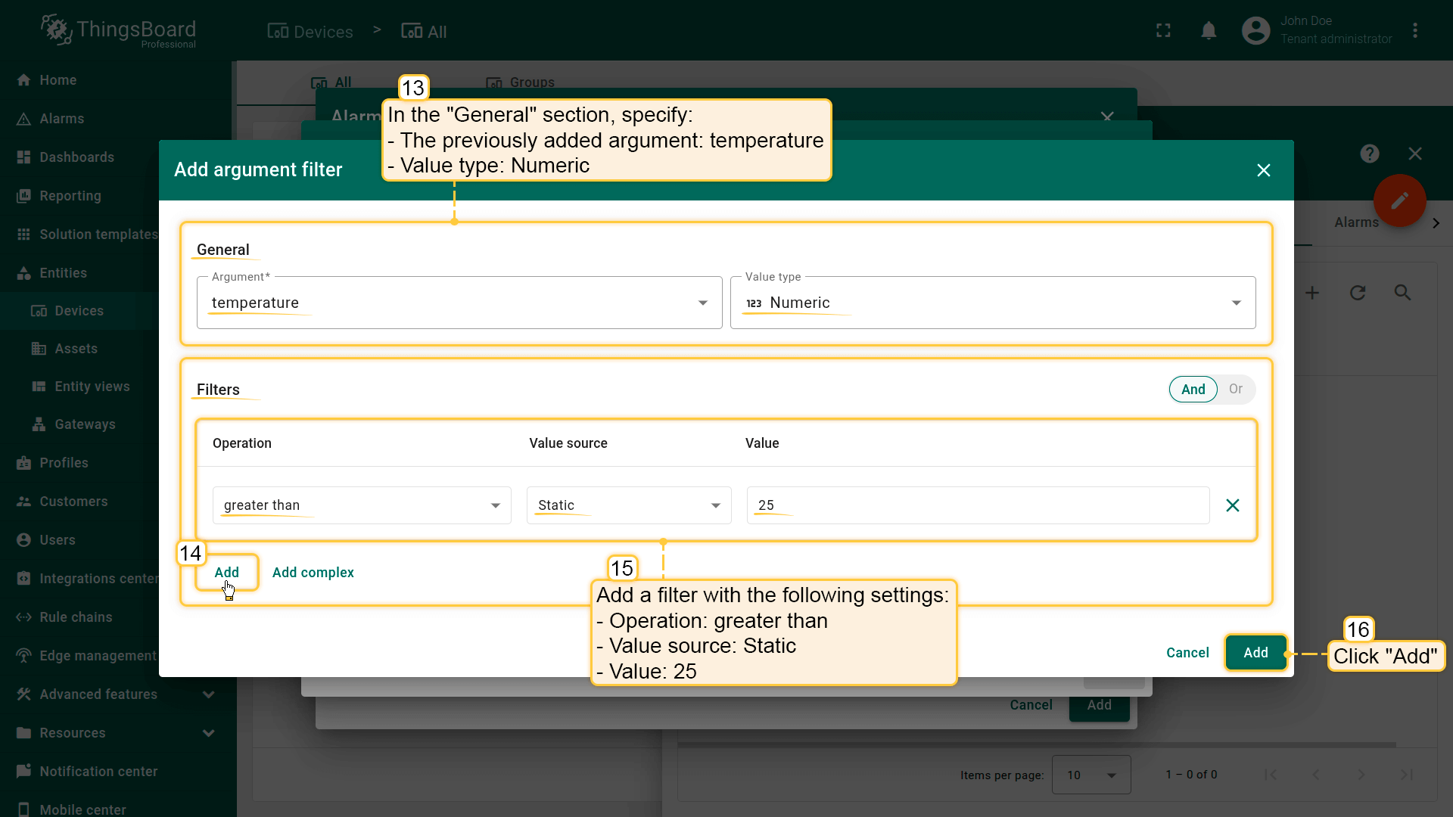Open the Value type Numeric dropdown

(x=992, y=303)
